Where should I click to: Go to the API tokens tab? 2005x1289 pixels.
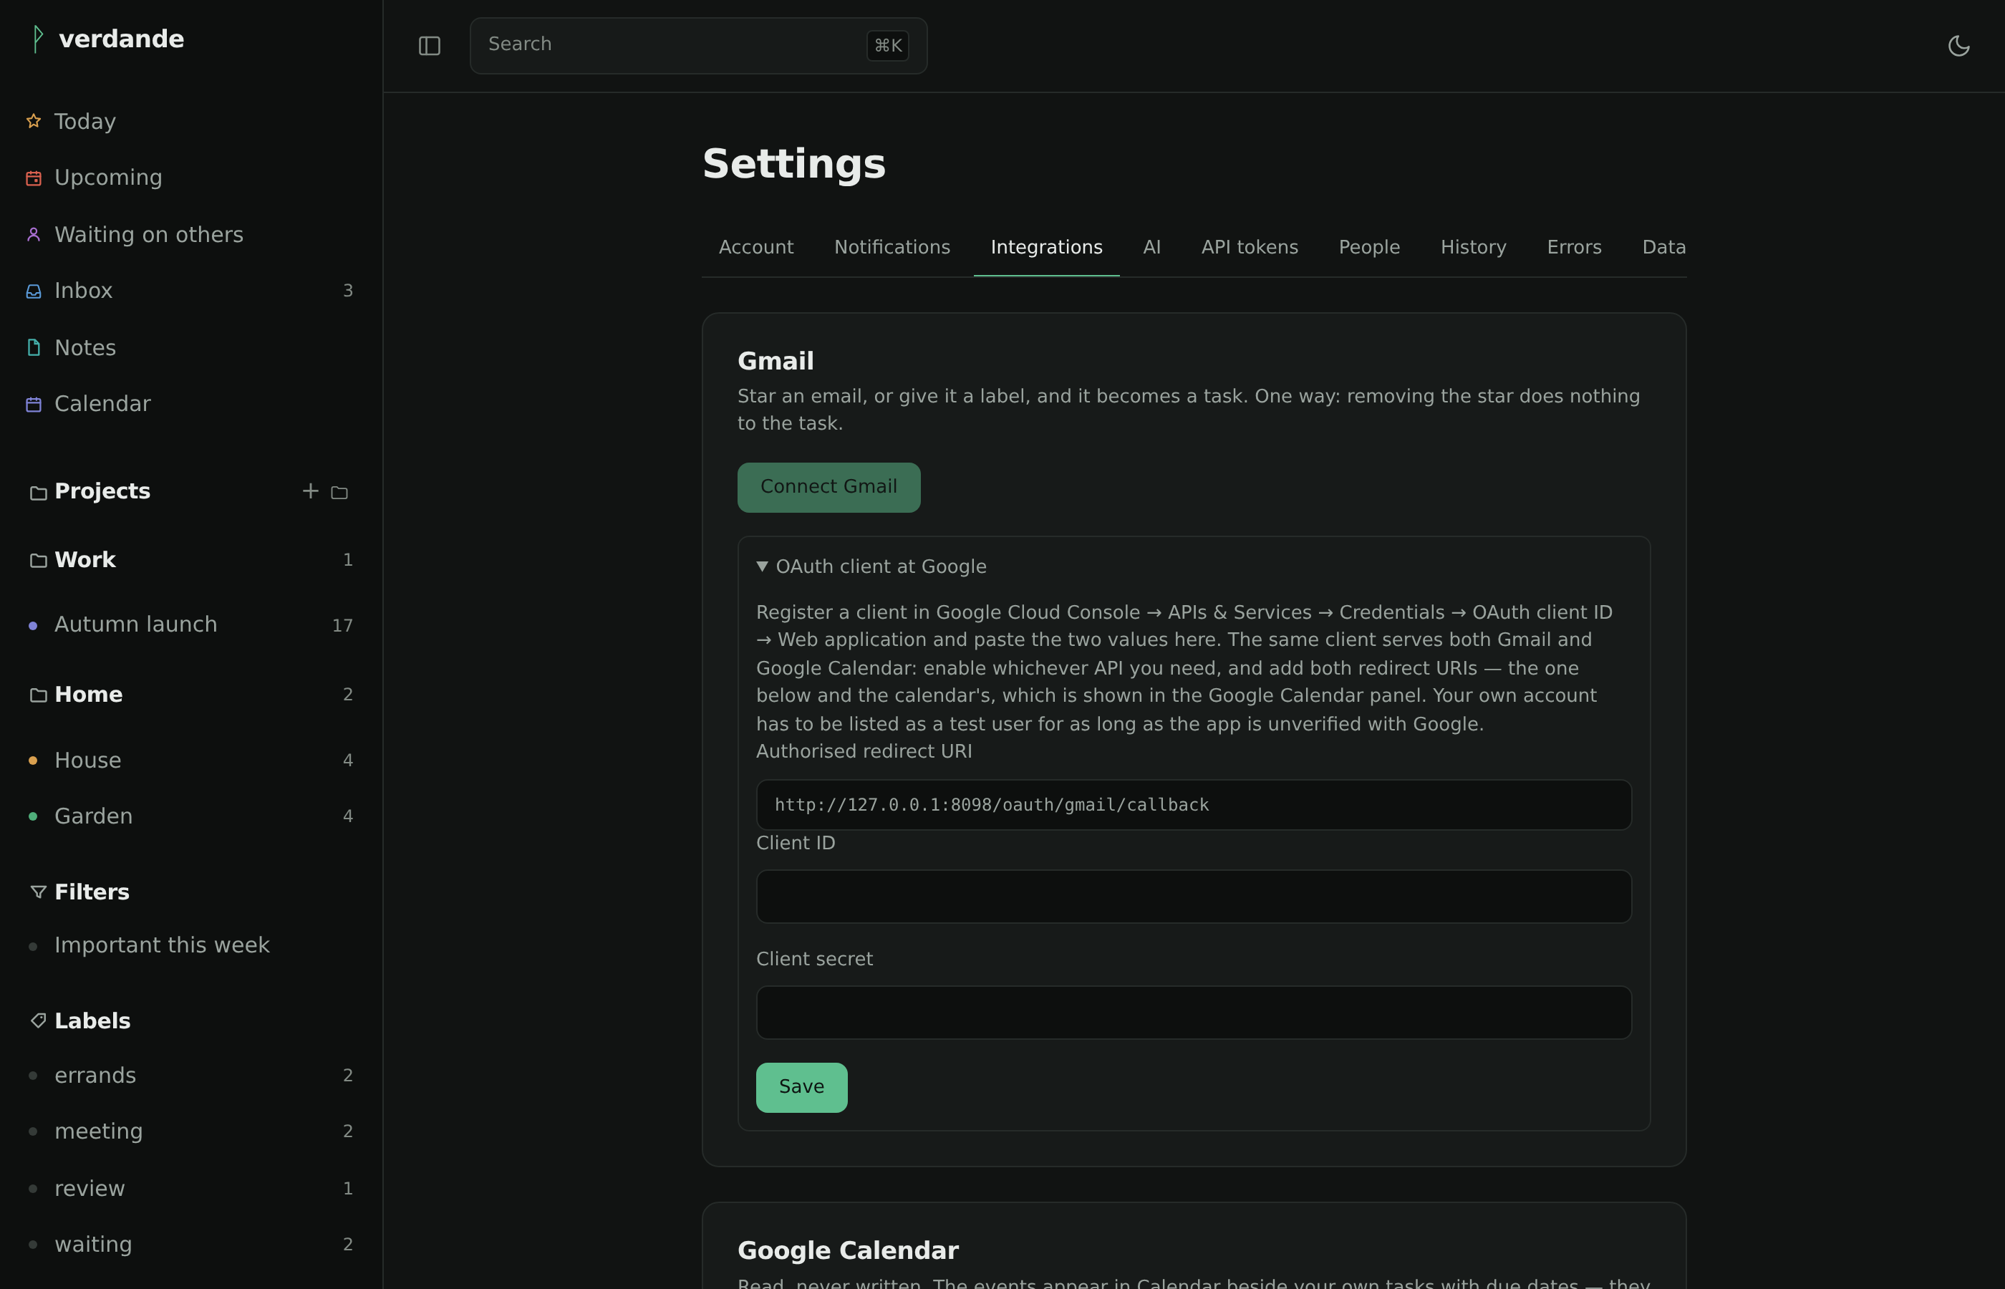pyautogui.click(x=1250, y=248)
